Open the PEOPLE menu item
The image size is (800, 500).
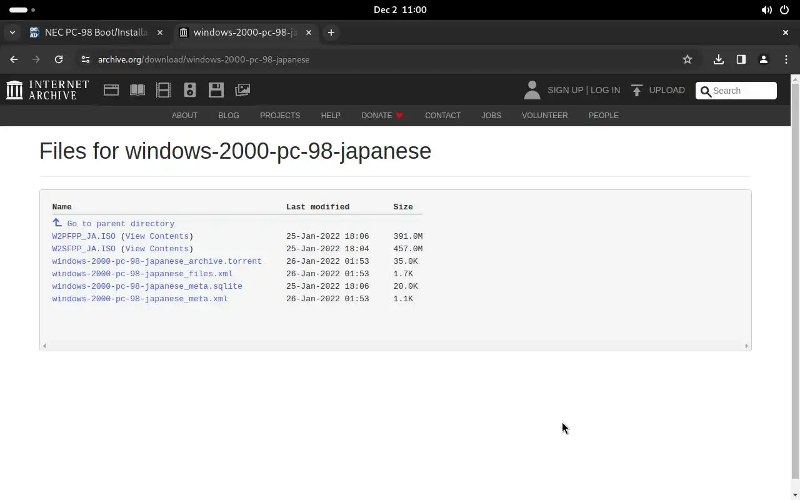pos(604,116)
